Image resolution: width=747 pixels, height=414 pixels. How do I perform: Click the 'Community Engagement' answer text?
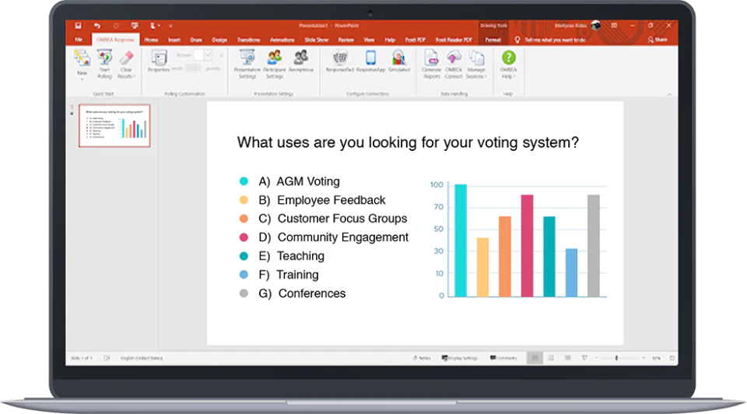click(343, 237)
